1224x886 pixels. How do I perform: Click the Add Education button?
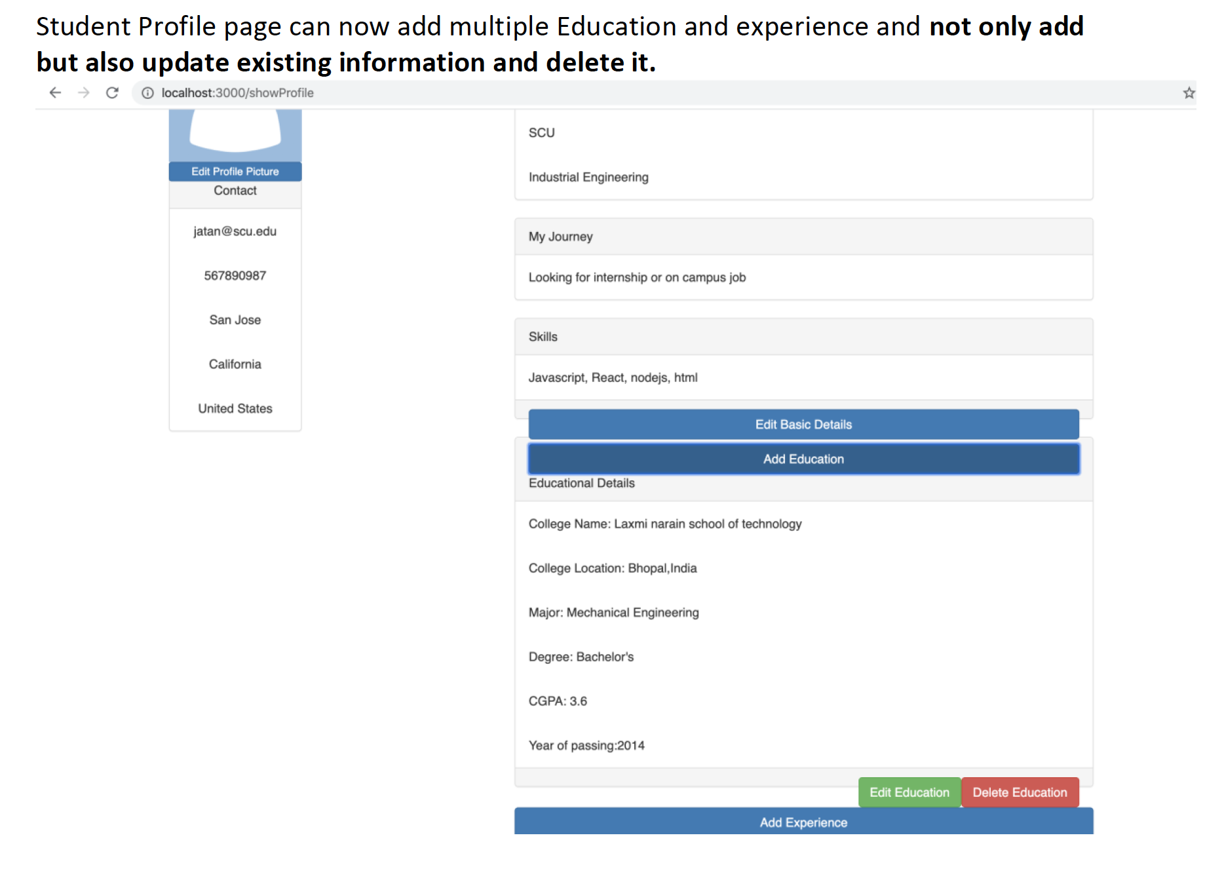pyautogui.click(x=803, y=459)
